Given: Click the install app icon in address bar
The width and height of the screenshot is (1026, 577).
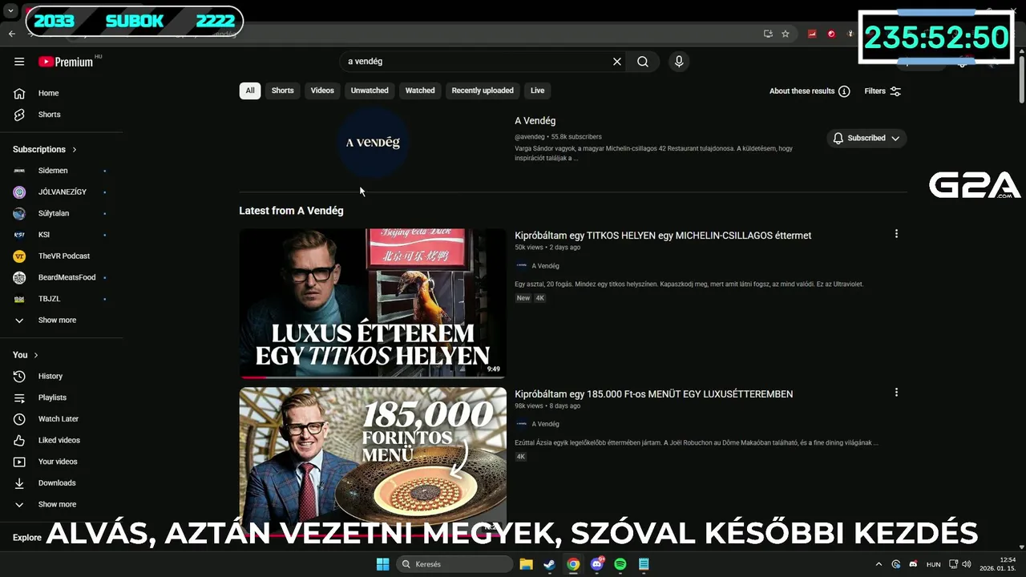Looking at the screenshot, I should [768, 34].
